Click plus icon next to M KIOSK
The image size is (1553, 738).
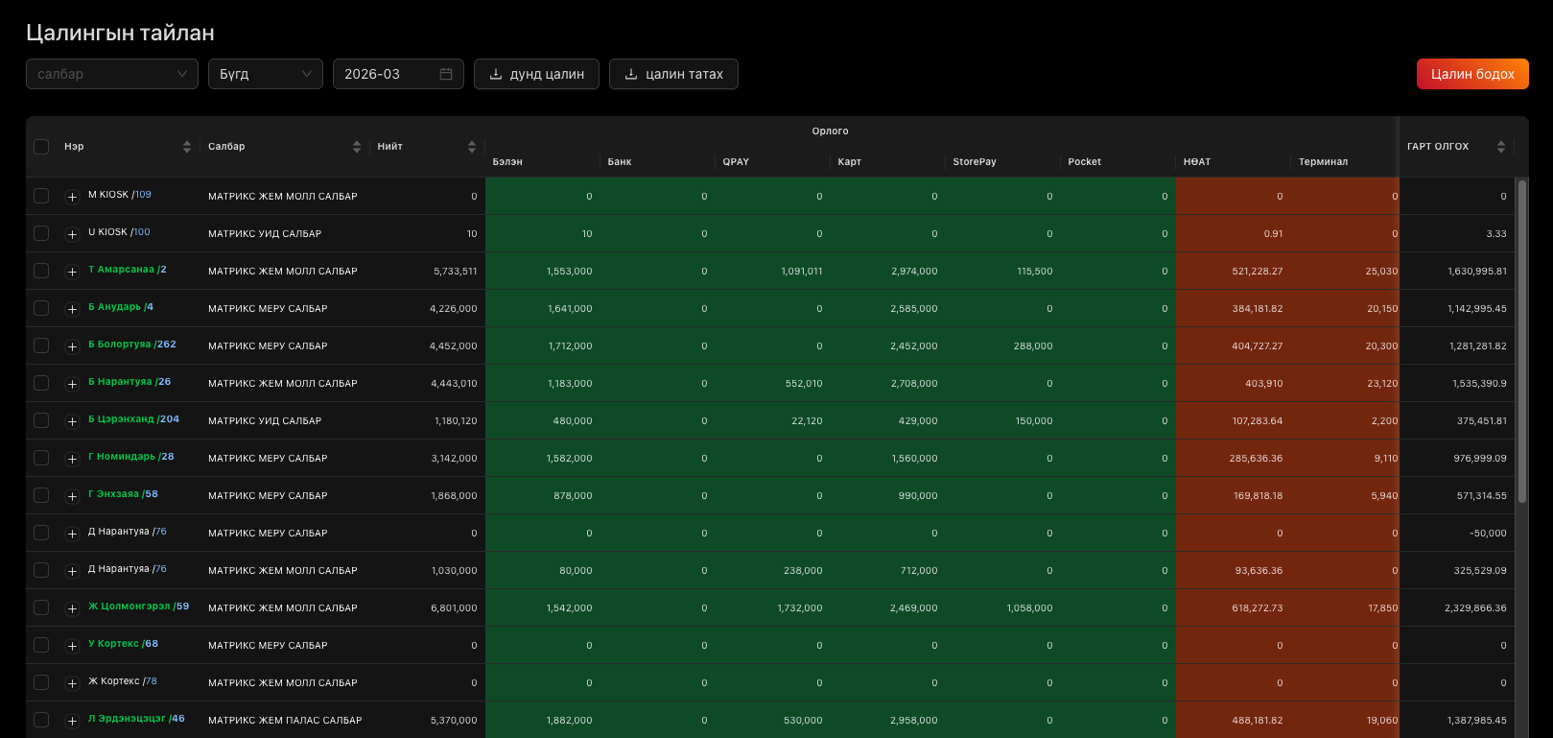coord(72,197)
